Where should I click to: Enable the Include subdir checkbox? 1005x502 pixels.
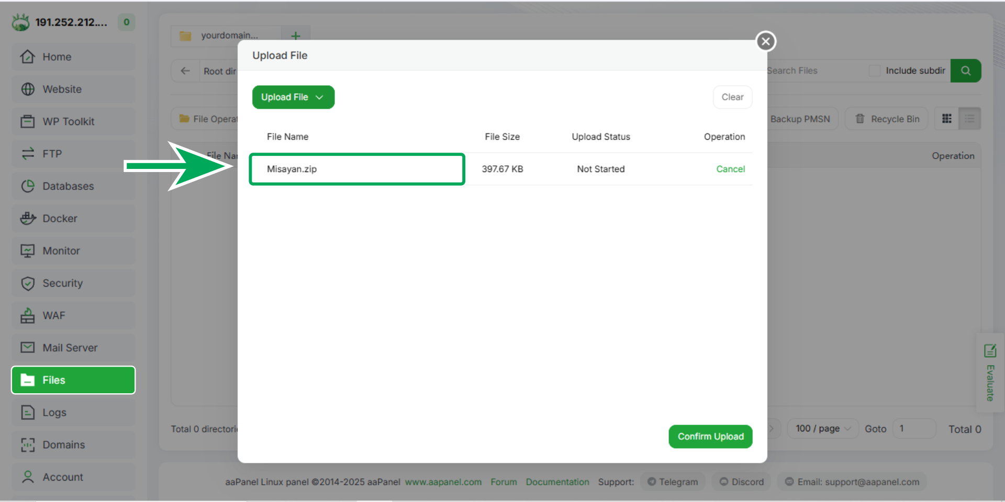pyautogui.click(x=874, y=71)
